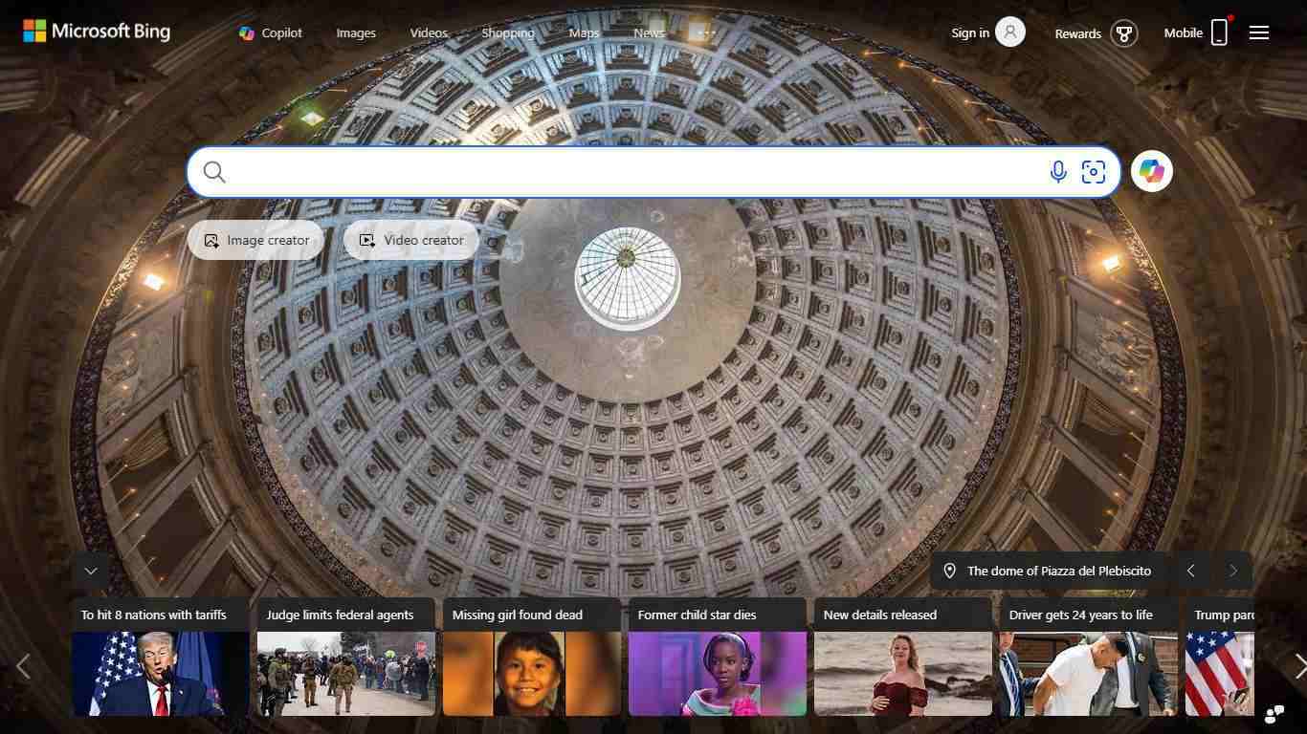
Task: Click the search magnifier icon
Action: (214, 172)
